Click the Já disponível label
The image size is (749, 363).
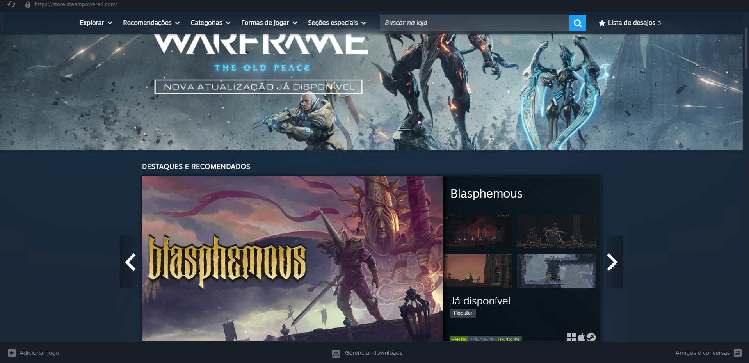480,301
